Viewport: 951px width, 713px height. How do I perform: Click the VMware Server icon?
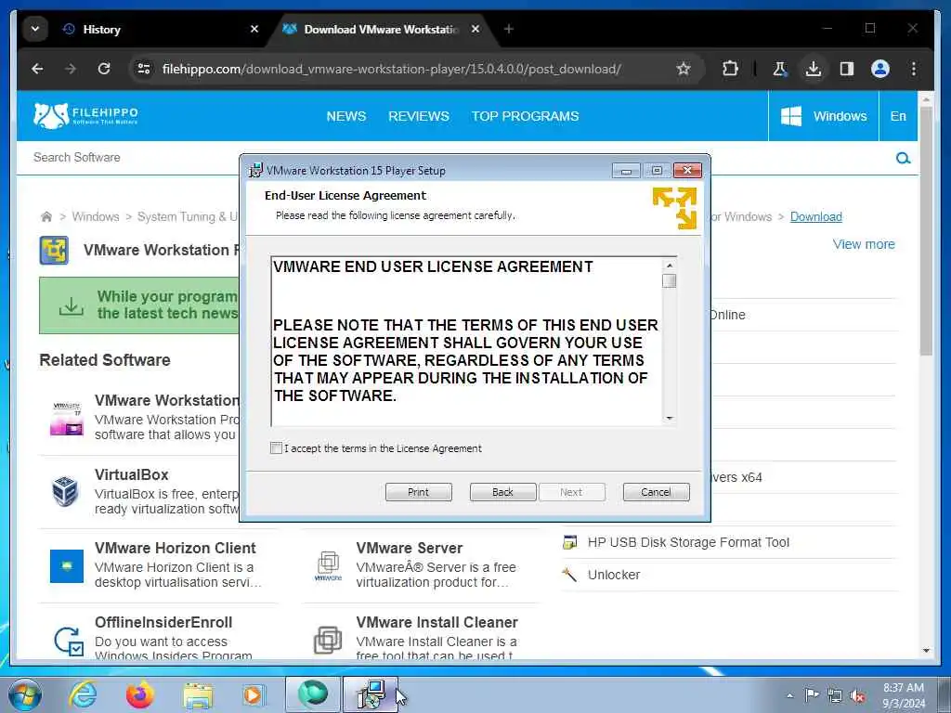pyautogui.click(x=328, y=566)
